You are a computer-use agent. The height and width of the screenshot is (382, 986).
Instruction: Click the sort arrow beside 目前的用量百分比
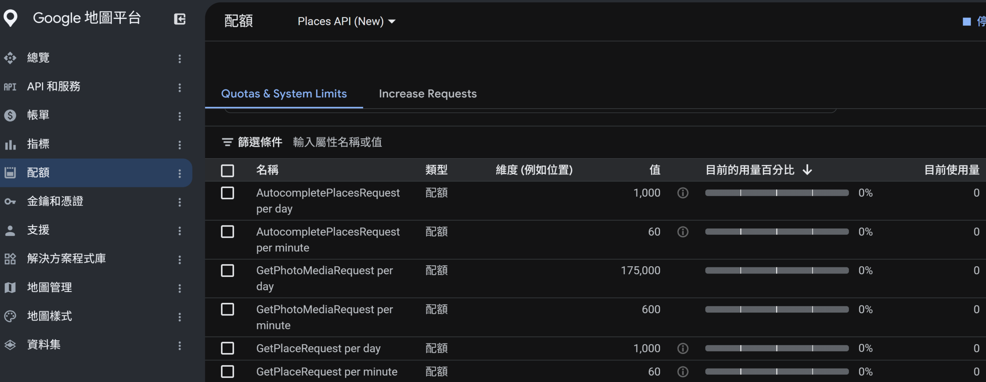807,170
